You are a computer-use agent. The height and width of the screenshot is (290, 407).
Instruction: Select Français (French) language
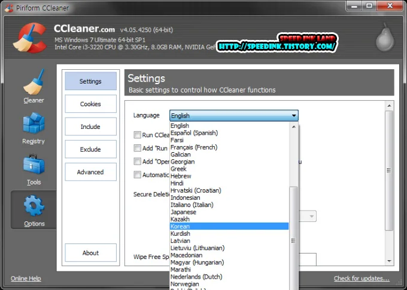coord(229,147)
